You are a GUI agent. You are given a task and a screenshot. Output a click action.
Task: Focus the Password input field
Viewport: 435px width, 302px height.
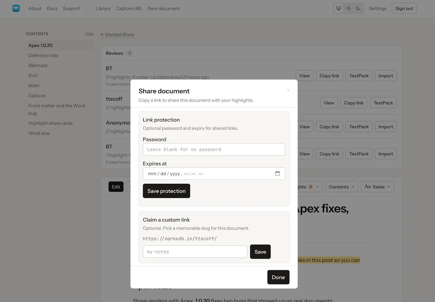[x=214, y=150]
